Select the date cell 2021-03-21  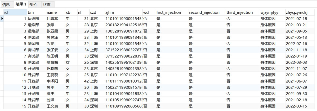click(x=296, y=25)
